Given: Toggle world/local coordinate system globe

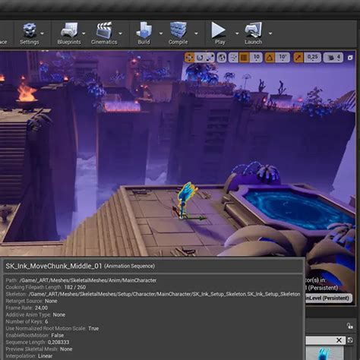Looking at the screenshot, I should click(x=222, y=58).
